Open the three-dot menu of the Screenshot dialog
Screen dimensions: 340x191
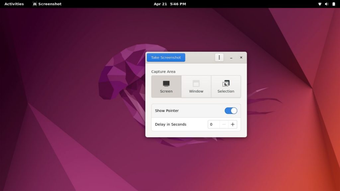pyautogui.click(x=219, y=57)
